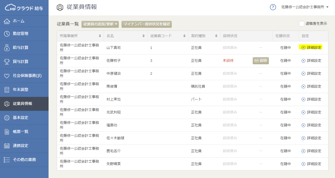This screenshot has width=335, height=178.
Task: Open 年末調整 in the sidebar
Action: point(21,90)
